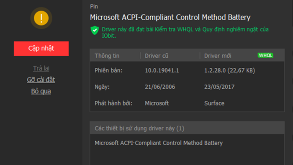Click the Phát hành bởi: row label
The width and height of the screenshot is (293, 165).
point(113,103)
